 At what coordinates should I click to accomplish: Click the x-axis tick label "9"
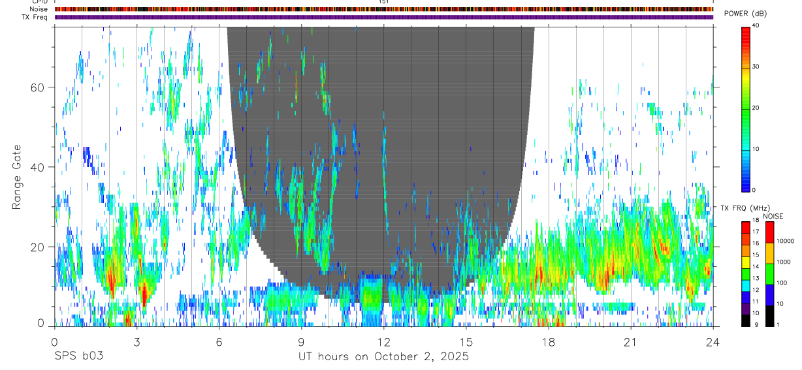tap(302, 342)
